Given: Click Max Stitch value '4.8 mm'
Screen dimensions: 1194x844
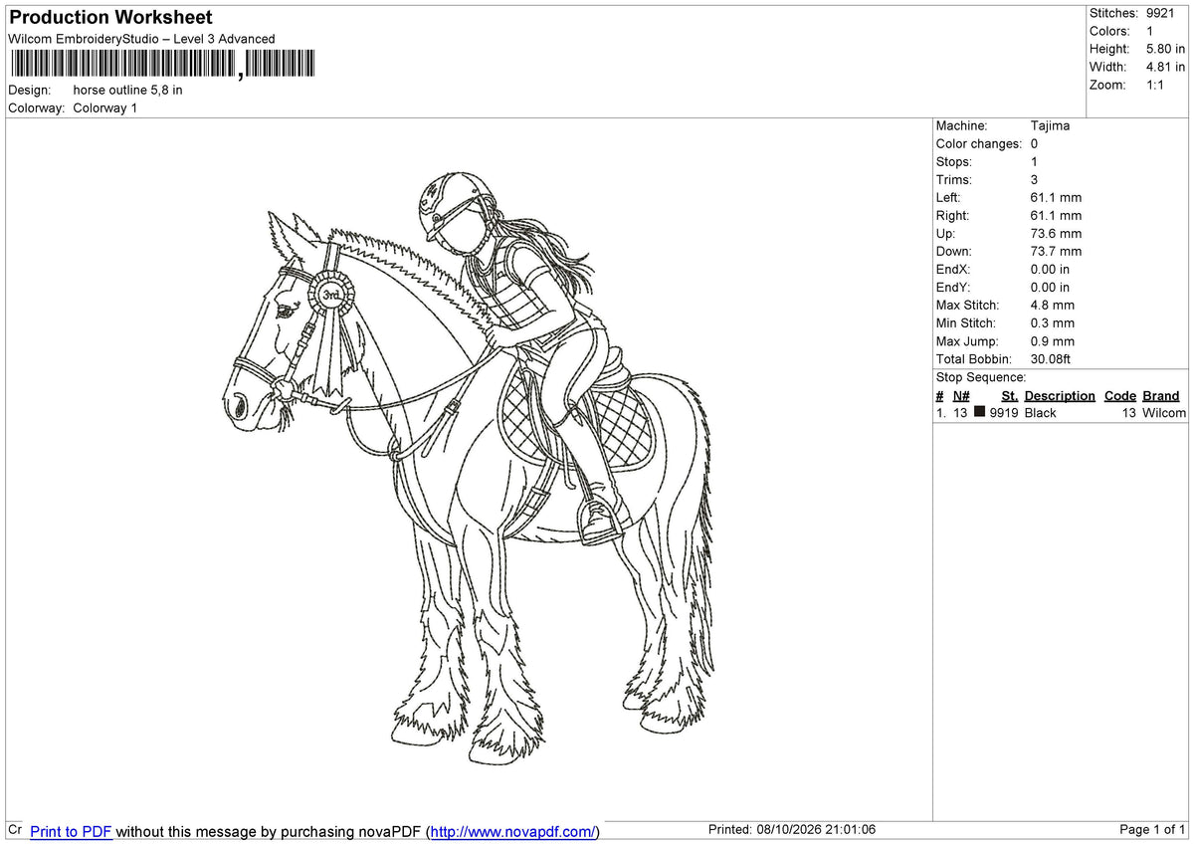Looking at the screenshot, I should pos(1053,305).
